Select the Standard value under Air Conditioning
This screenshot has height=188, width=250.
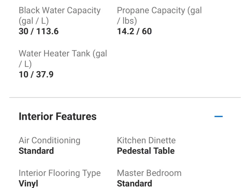coord(36,151)
